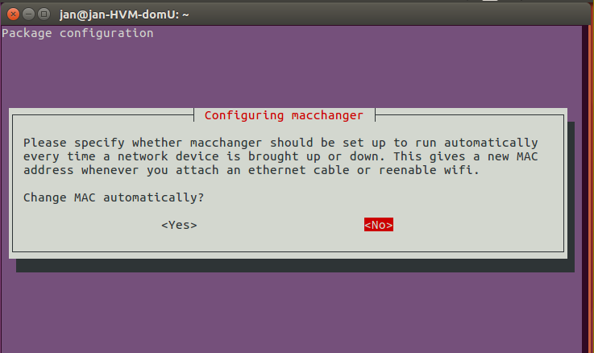The image size is (594, 353).
Task: Click the window title jan@jan-HVM-domU
Action: point(124,15)
